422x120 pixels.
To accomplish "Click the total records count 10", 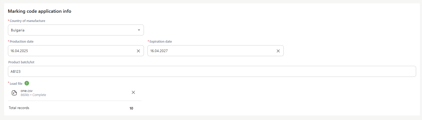I will tap(131, 108).
